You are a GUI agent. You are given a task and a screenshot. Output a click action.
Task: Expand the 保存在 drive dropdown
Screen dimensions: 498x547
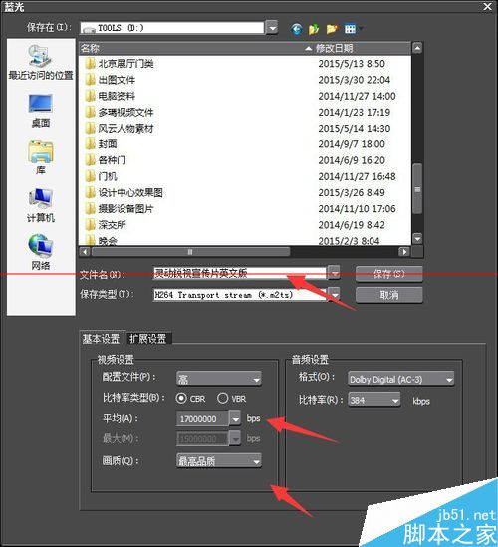pos(271,28)
